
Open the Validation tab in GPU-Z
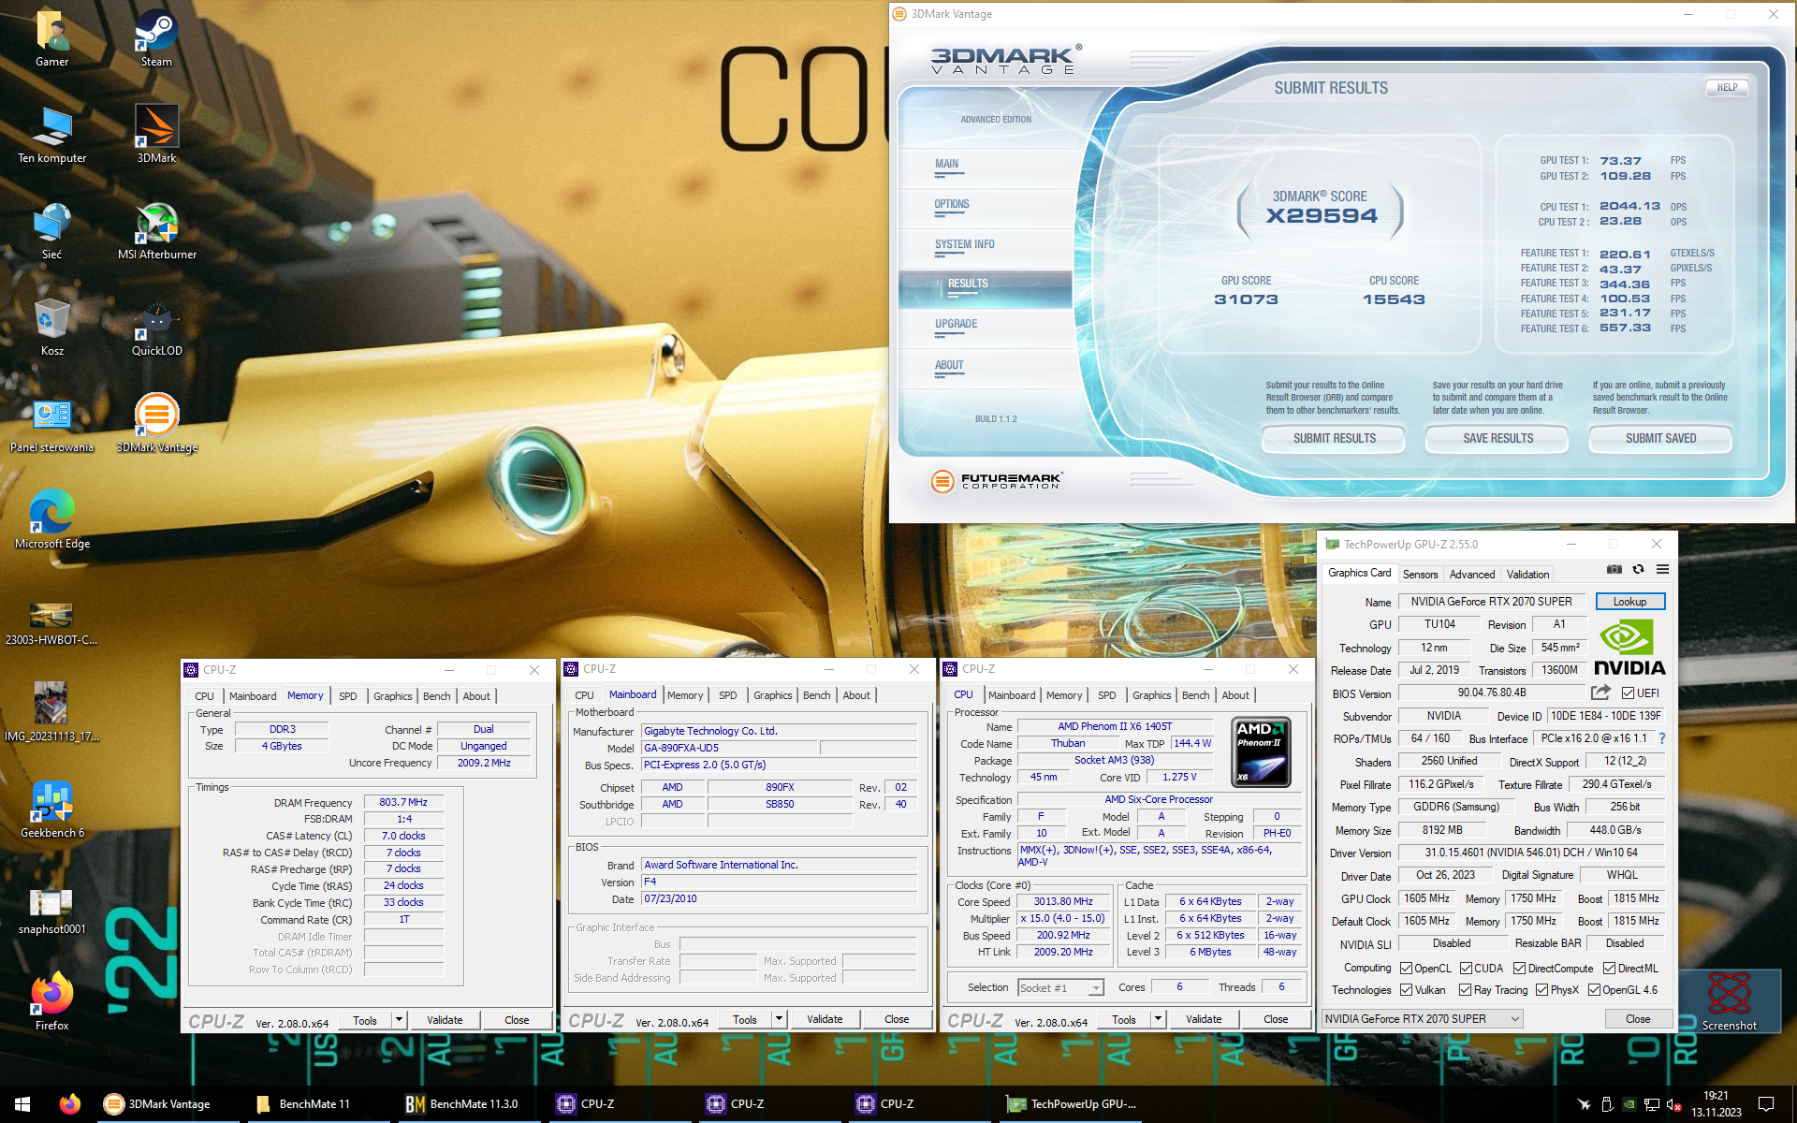(1527, 575)
